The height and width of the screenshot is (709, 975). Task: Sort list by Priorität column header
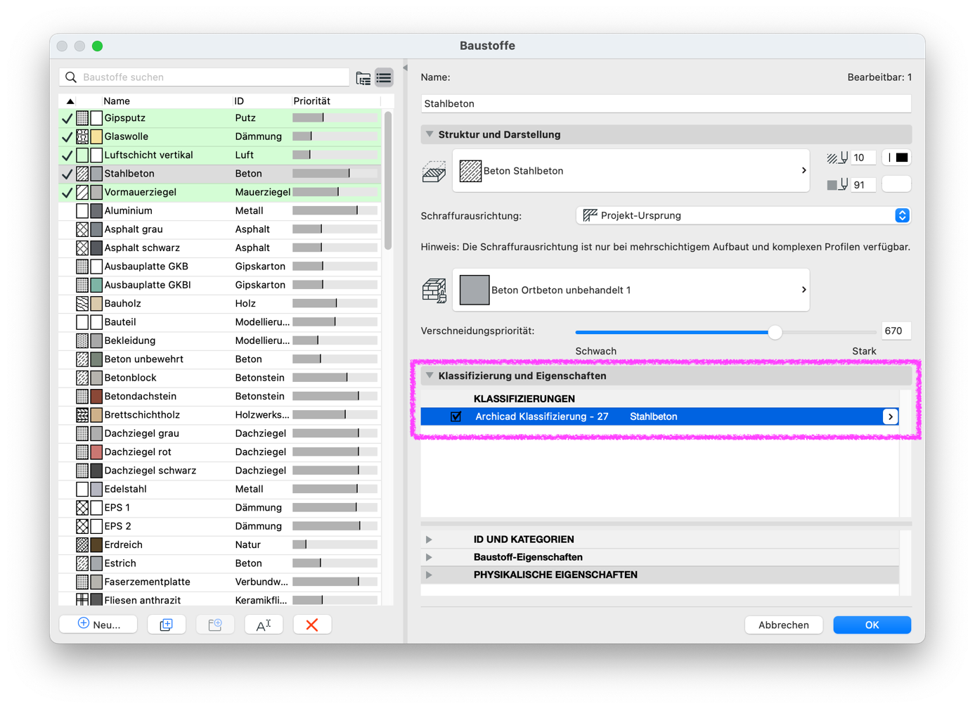tap(312, 101)
